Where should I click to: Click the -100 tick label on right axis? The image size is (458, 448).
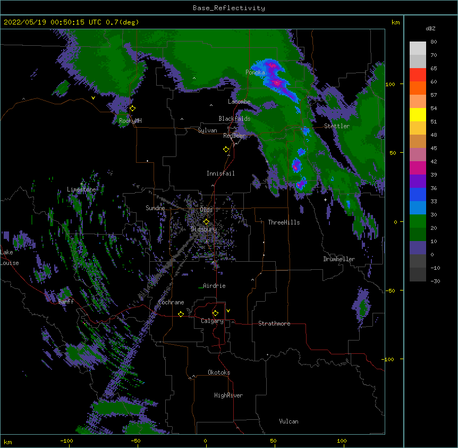pyautogui.click(x=388, y=359)
